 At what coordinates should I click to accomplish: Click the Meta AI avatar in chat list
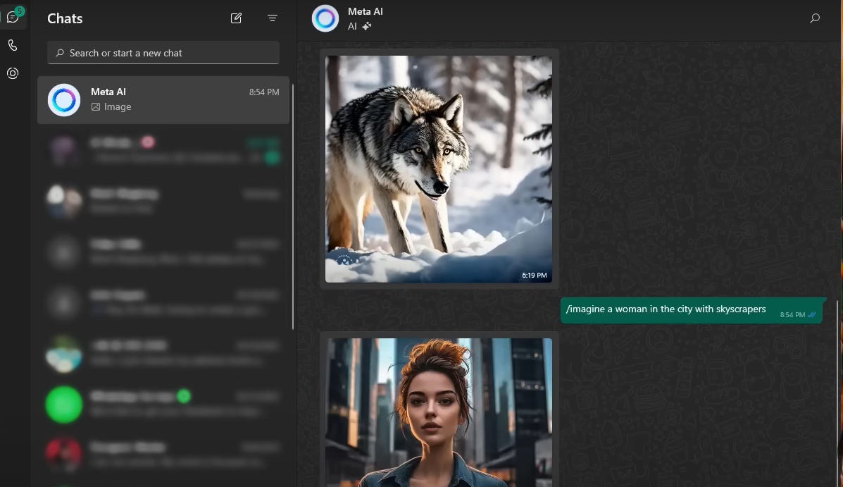tap(64, 100)
